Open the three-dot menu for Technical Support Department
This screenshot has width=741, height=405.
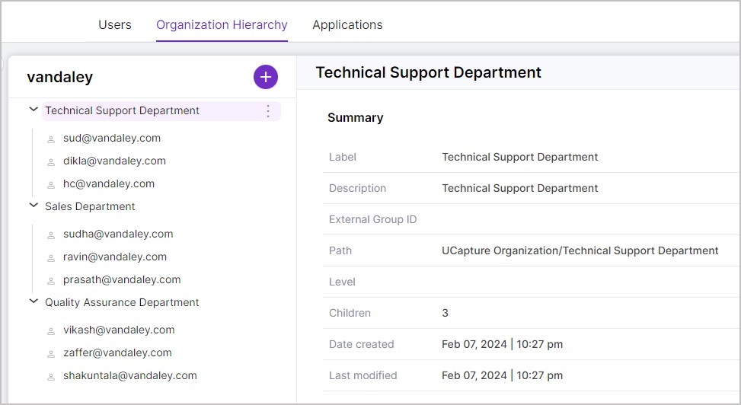point(268,111)
